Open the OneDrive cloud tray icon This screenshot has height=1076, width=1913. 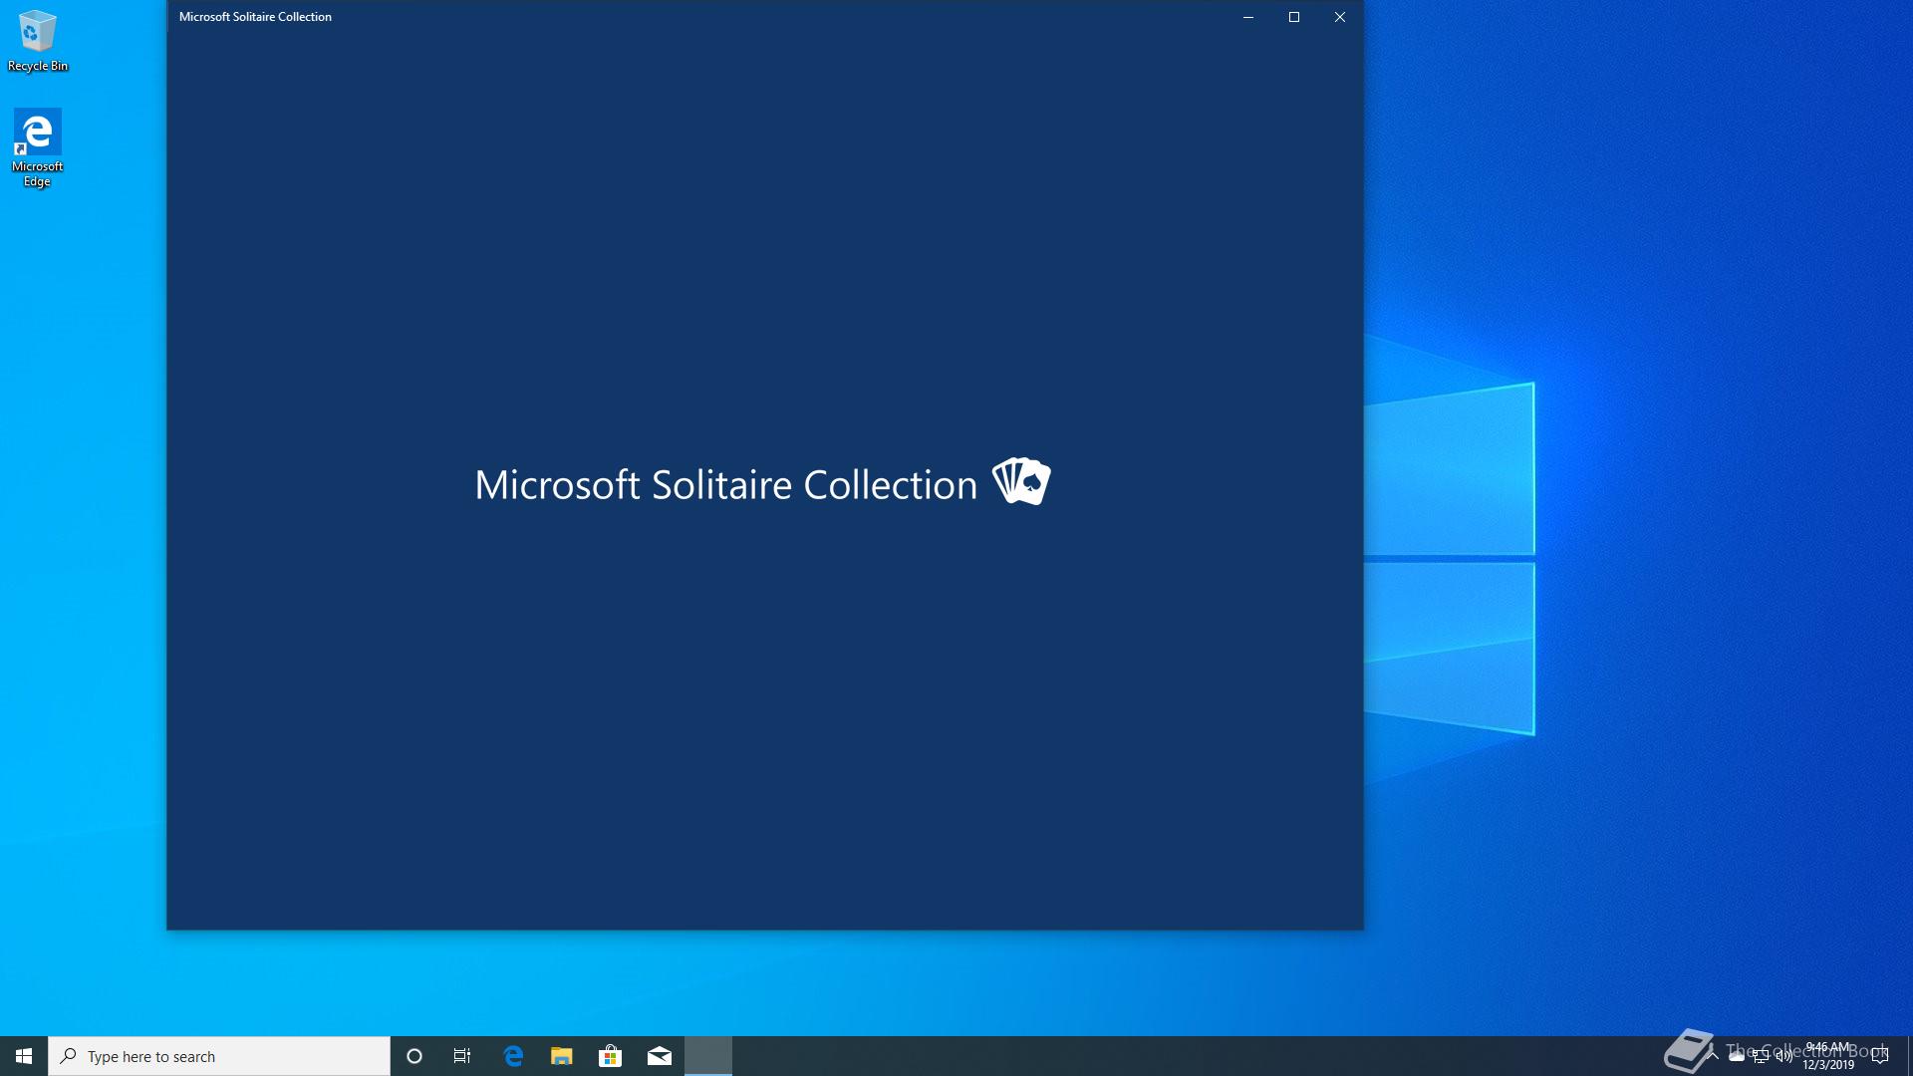[x=1737, y=1056]
